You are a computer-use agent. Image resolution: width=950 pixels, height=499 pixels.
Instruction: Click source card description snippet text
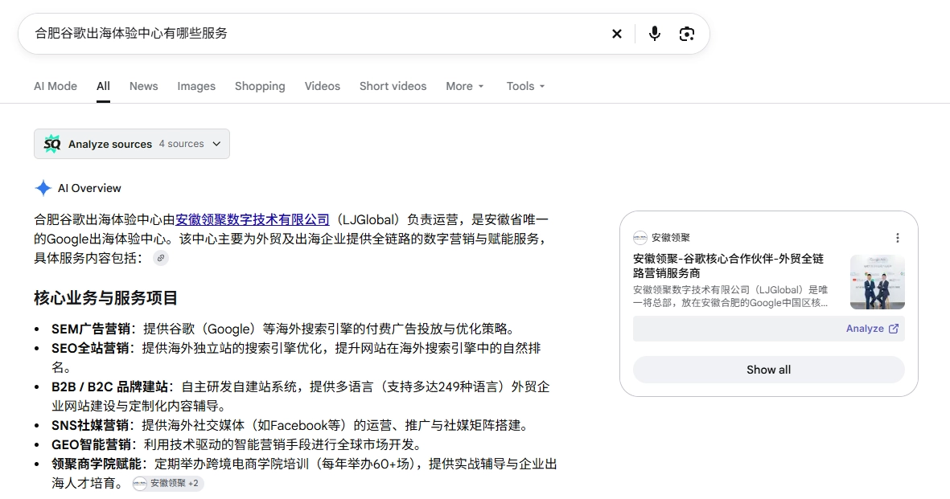(x=730, y=297)
